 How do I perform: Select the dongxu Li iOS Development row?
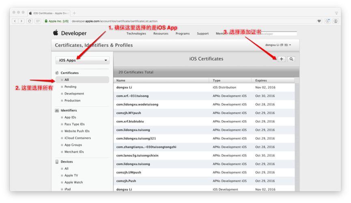[204, 188]
